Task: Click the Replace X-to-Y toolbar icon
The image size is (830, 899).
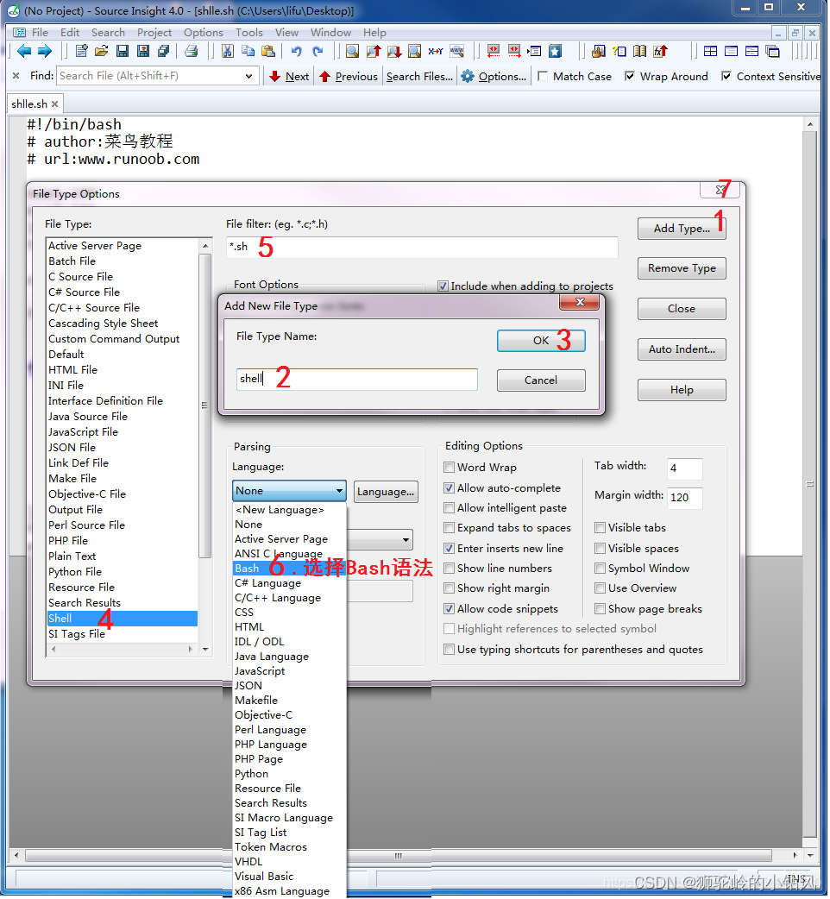Action: pyautogui.click(x=436, y=51)
